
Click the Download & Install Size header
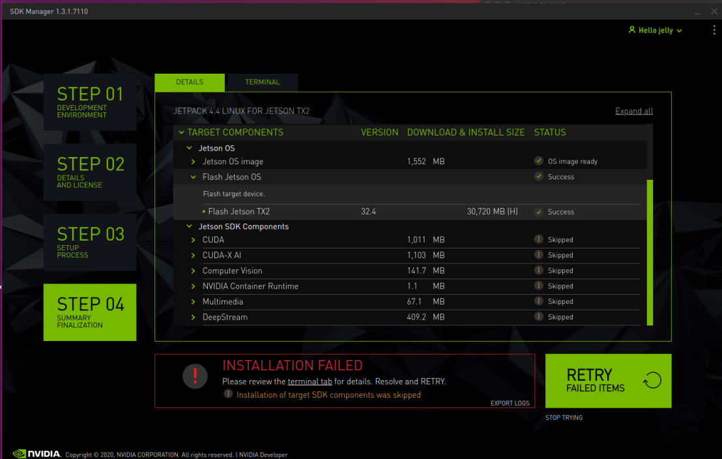point(465,132)
